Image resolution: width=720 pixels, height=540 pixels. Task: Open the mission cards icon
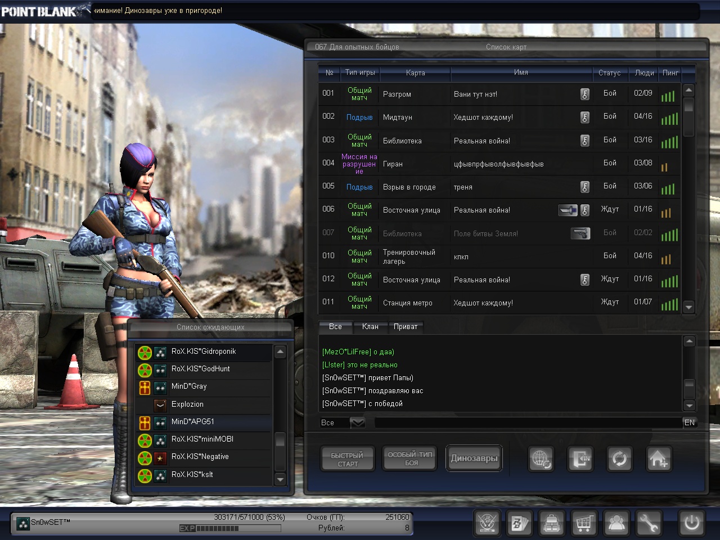[x=519, y=524]
